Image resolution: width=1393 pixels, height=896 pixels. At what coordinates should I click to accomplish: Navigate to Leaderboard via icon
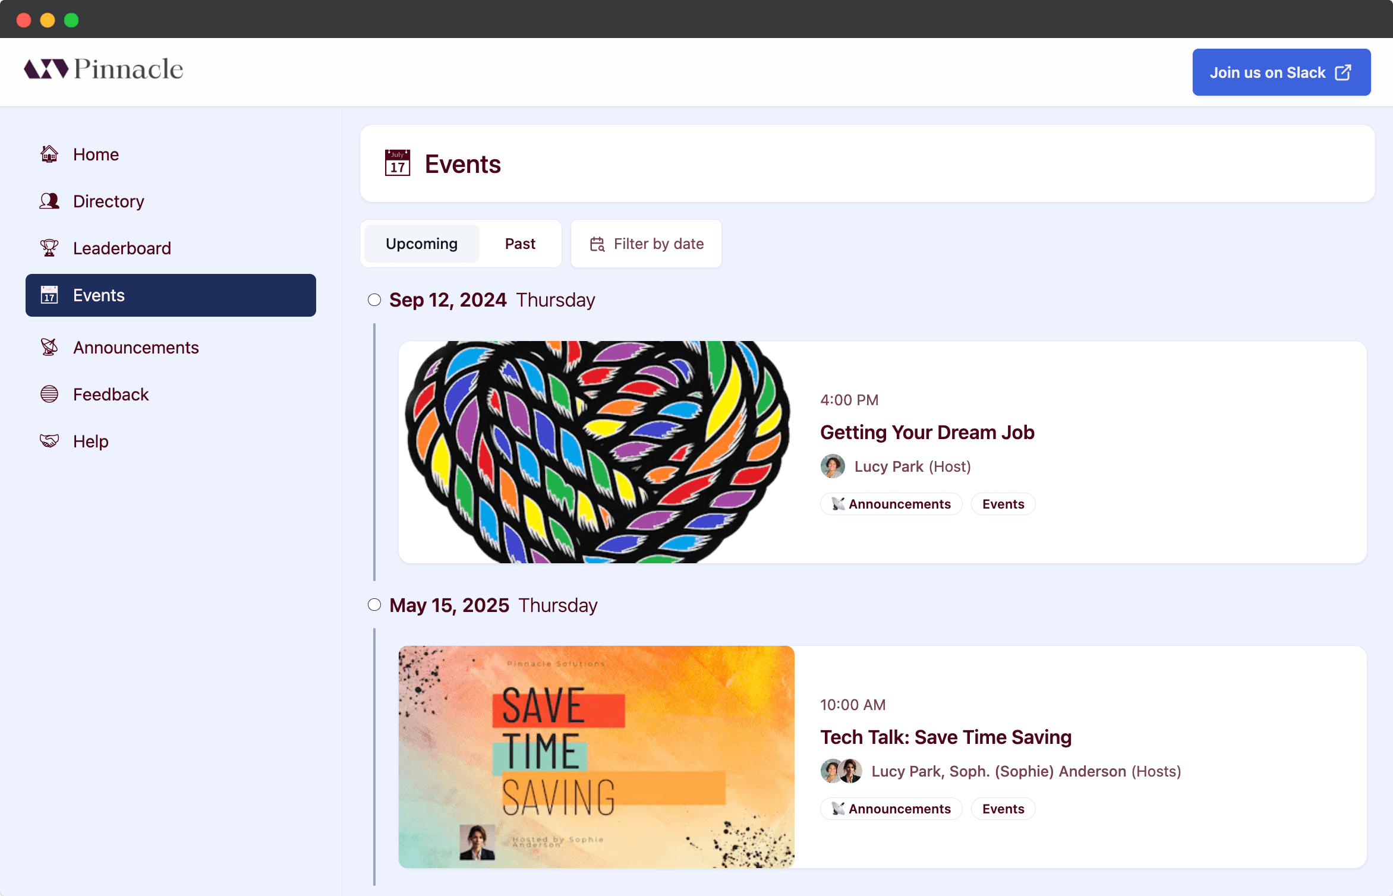[x=49, y=248]
